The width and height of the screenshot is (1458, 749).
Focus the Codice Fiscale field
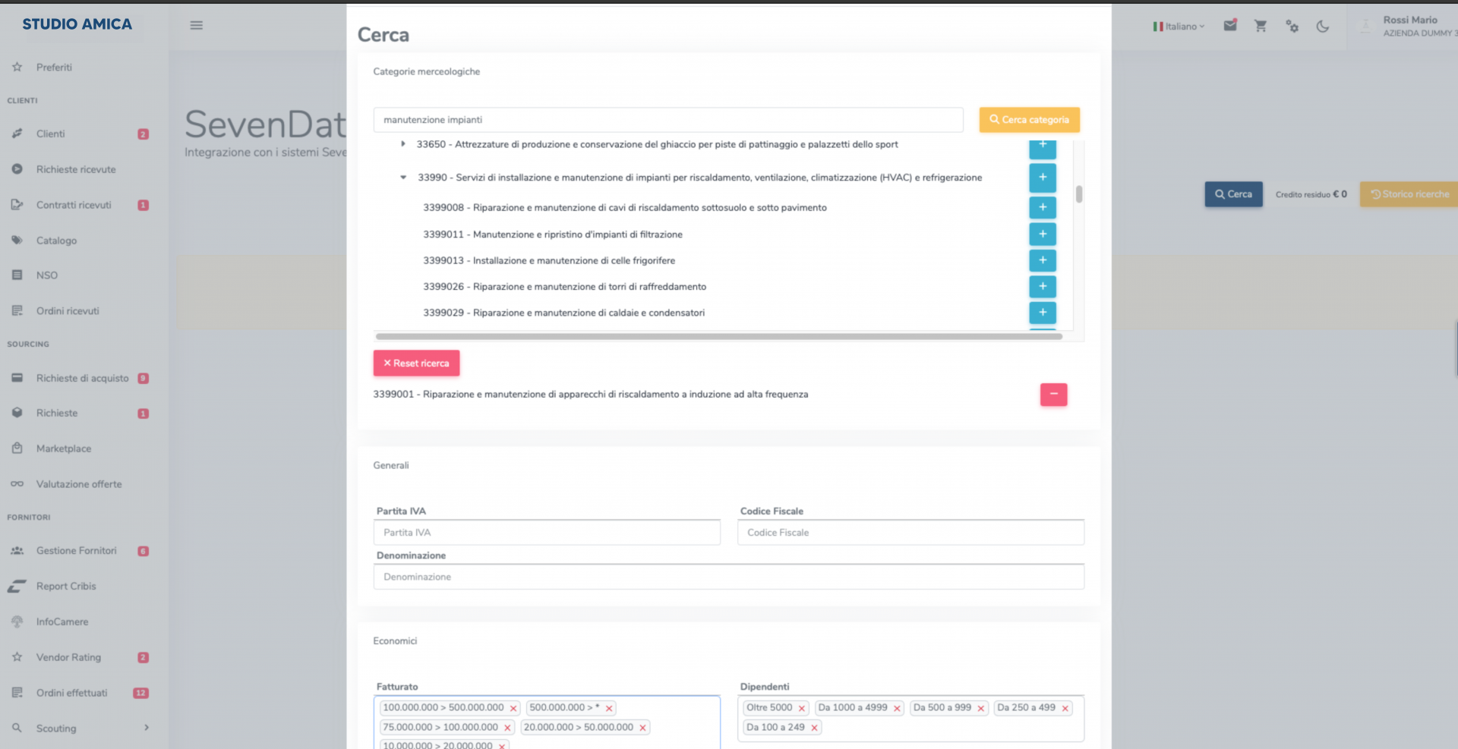coord(910,533)
